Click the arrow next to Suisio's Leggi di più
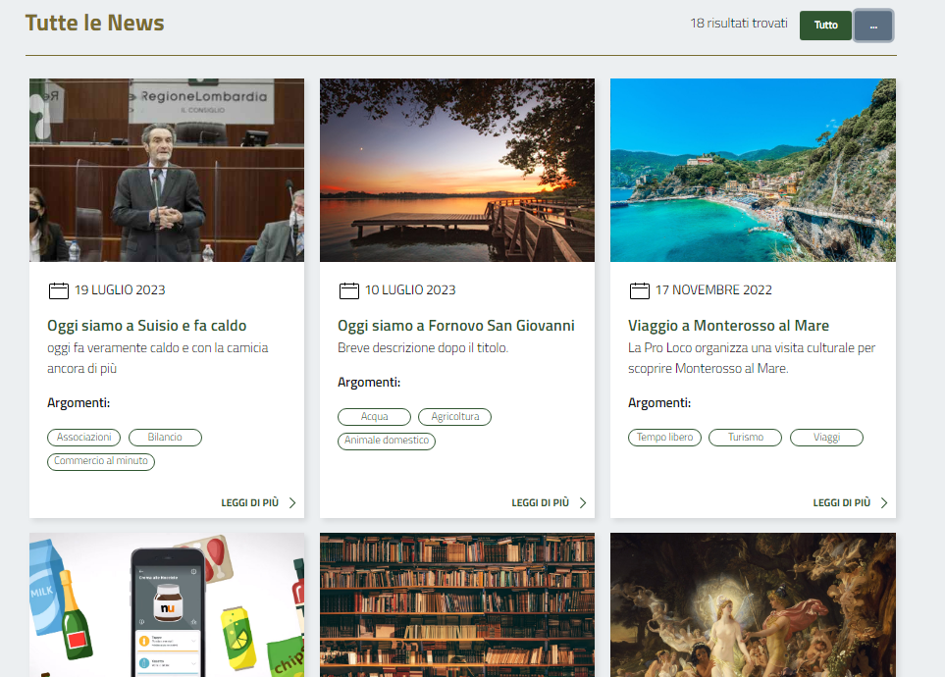This screenshot has width=945, height=677. click(291, 503)
